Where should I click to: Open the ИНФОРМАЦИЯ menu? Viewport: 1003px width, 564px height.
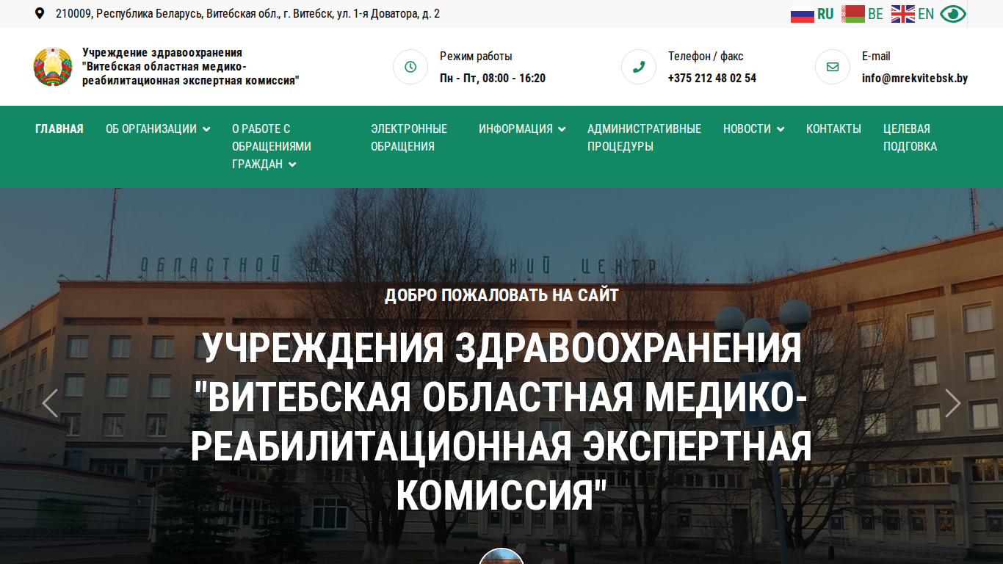(x=515, y=129)
